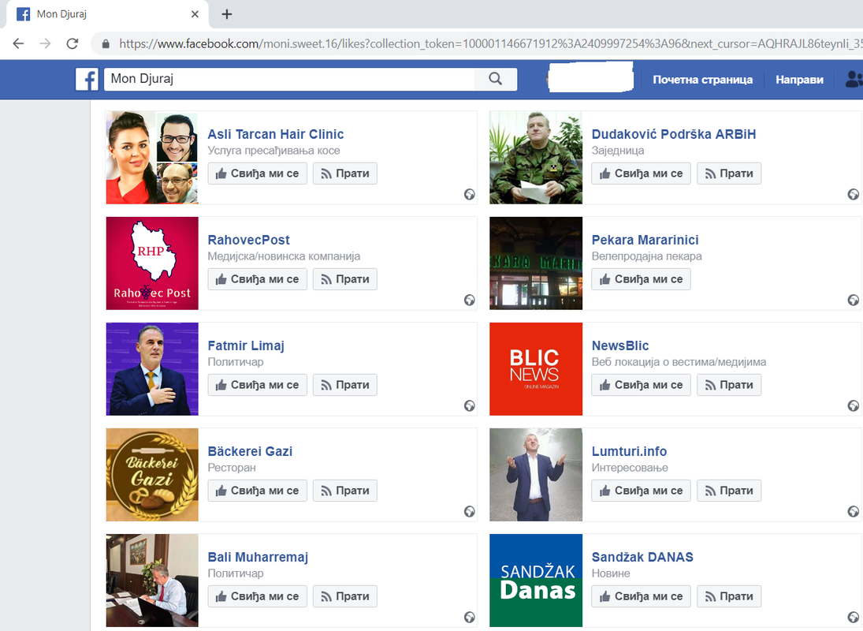Open Направи in the header

(799, 80)
